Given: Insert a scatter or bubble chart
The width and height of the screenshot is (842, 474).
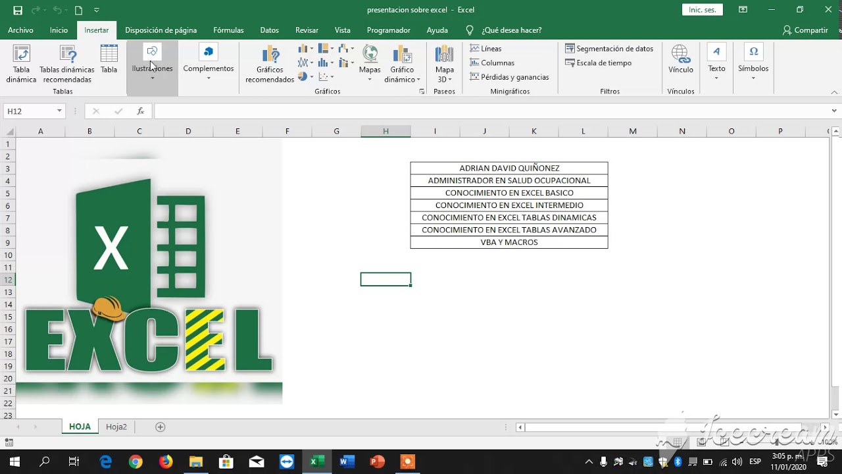Looking at the screenshot, I should click(x=326, y=76).
